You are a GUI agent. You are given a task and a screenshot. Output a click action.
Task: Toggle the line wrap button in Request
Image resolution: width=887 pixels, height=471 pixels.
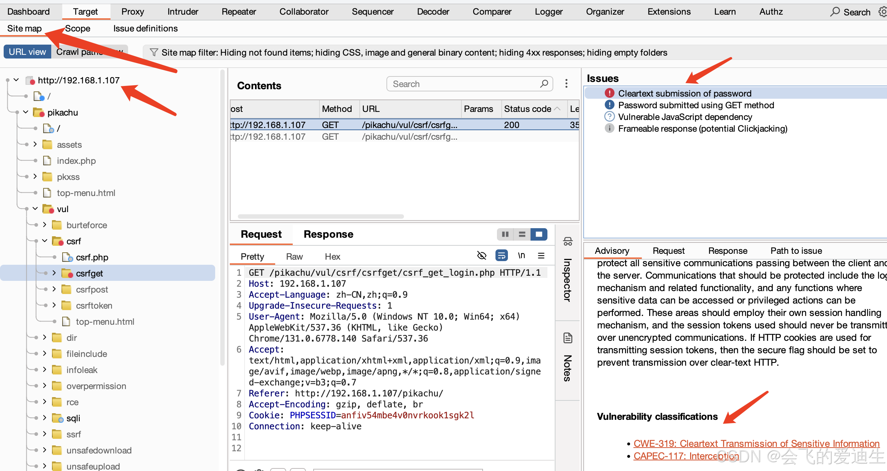click(501, 256)
